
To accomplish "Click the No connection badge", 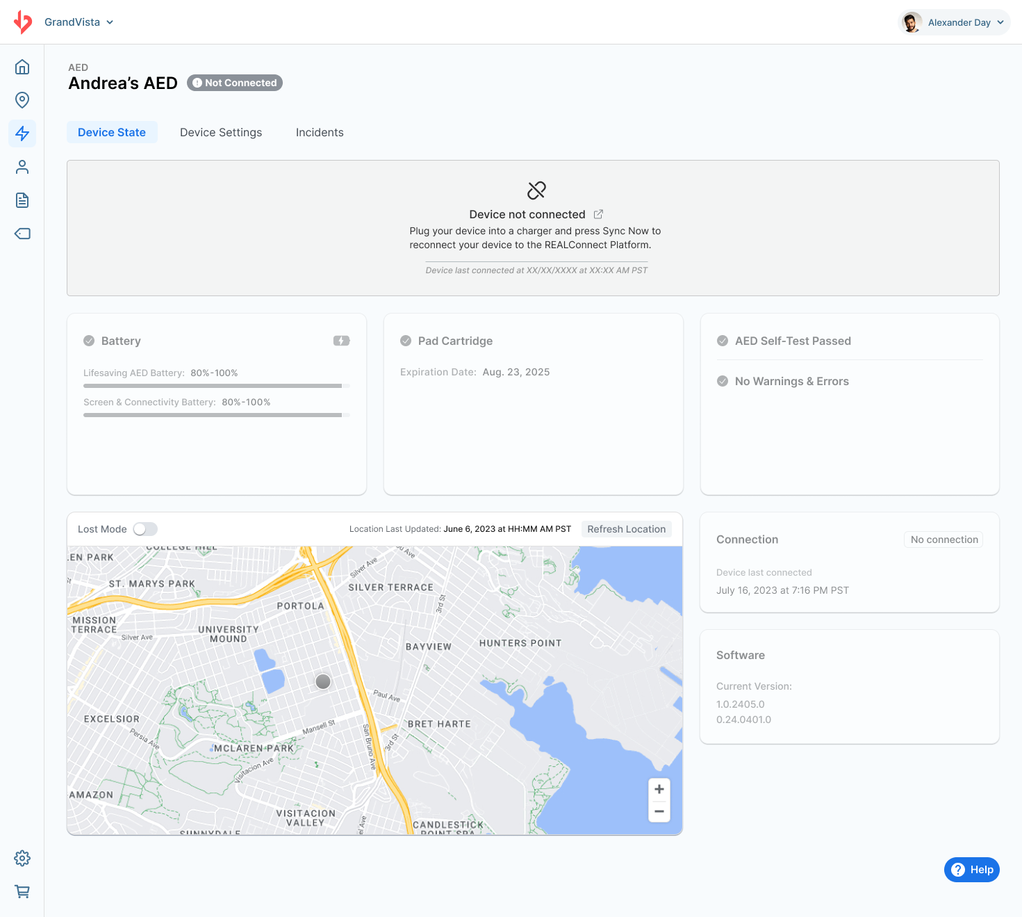I will coord(944,539).
